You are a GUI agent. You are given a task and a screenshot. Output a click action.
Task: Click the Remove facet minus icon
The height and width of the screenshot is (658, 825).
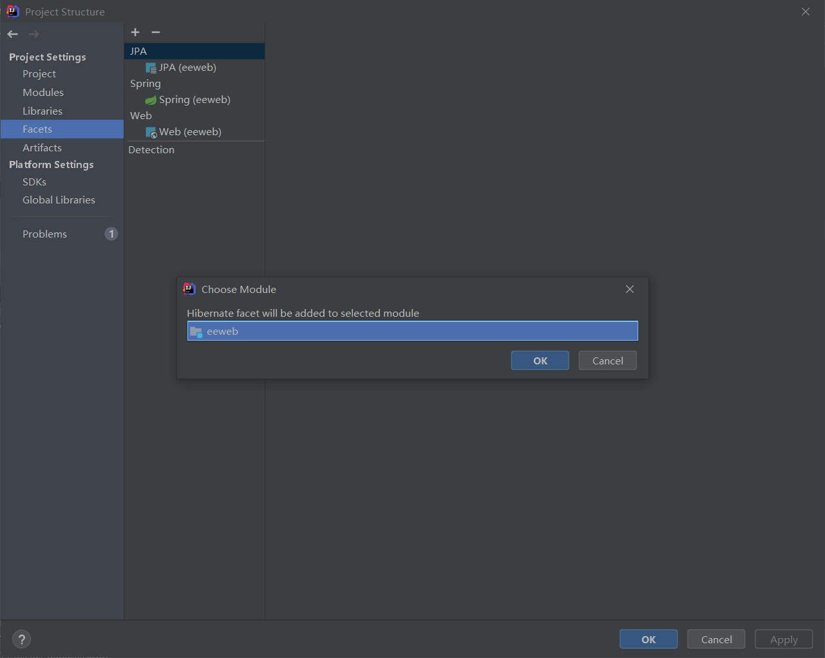click(156, 32)
